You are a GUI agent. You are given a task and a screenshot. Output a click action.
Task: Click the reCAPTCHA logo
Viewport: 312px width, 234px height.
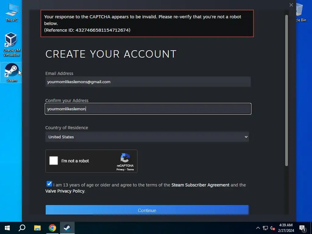click(x=125, y=158)
